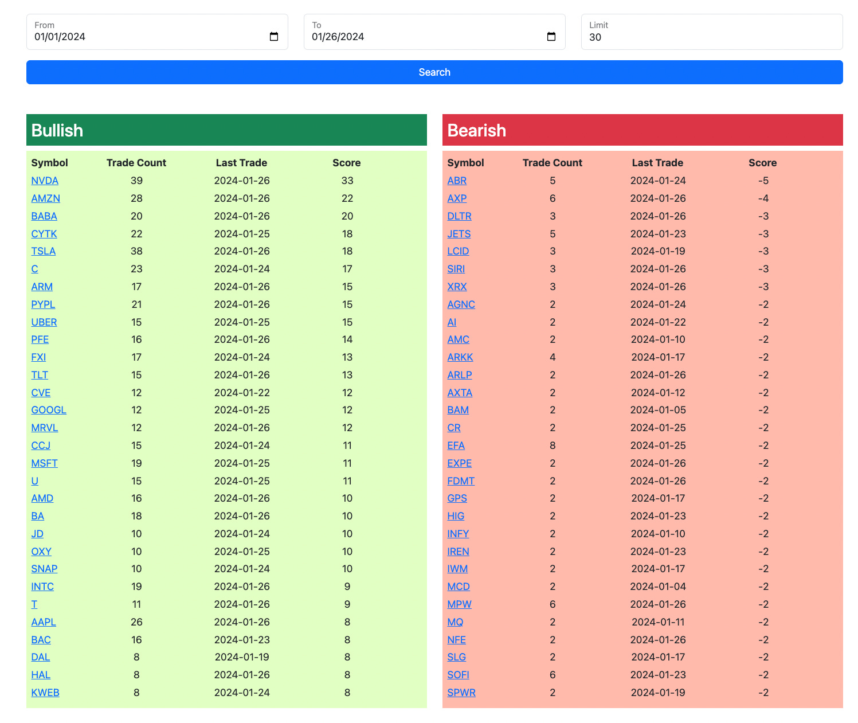Open the CVE symbol link
The height and width of the screenshot is (723, 858).
click(x=41, y=393)
